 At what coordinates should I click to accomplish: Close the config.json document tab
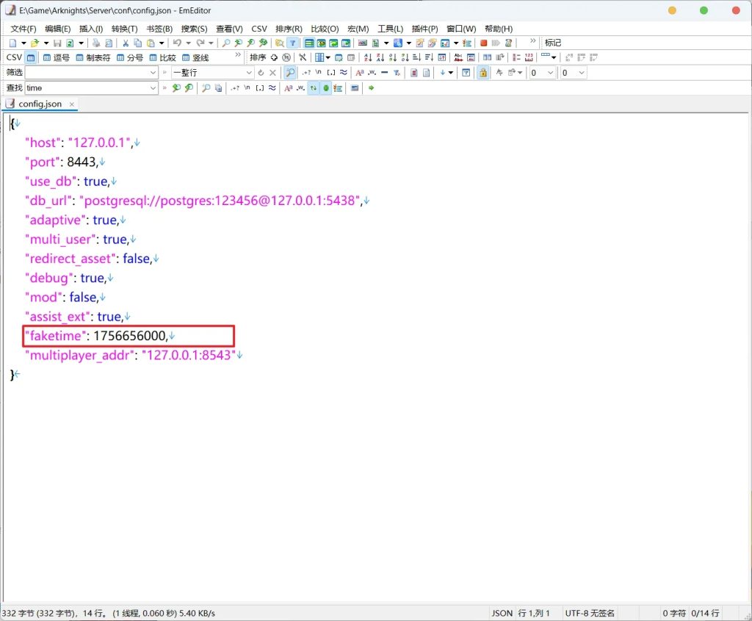click(72, 104)
